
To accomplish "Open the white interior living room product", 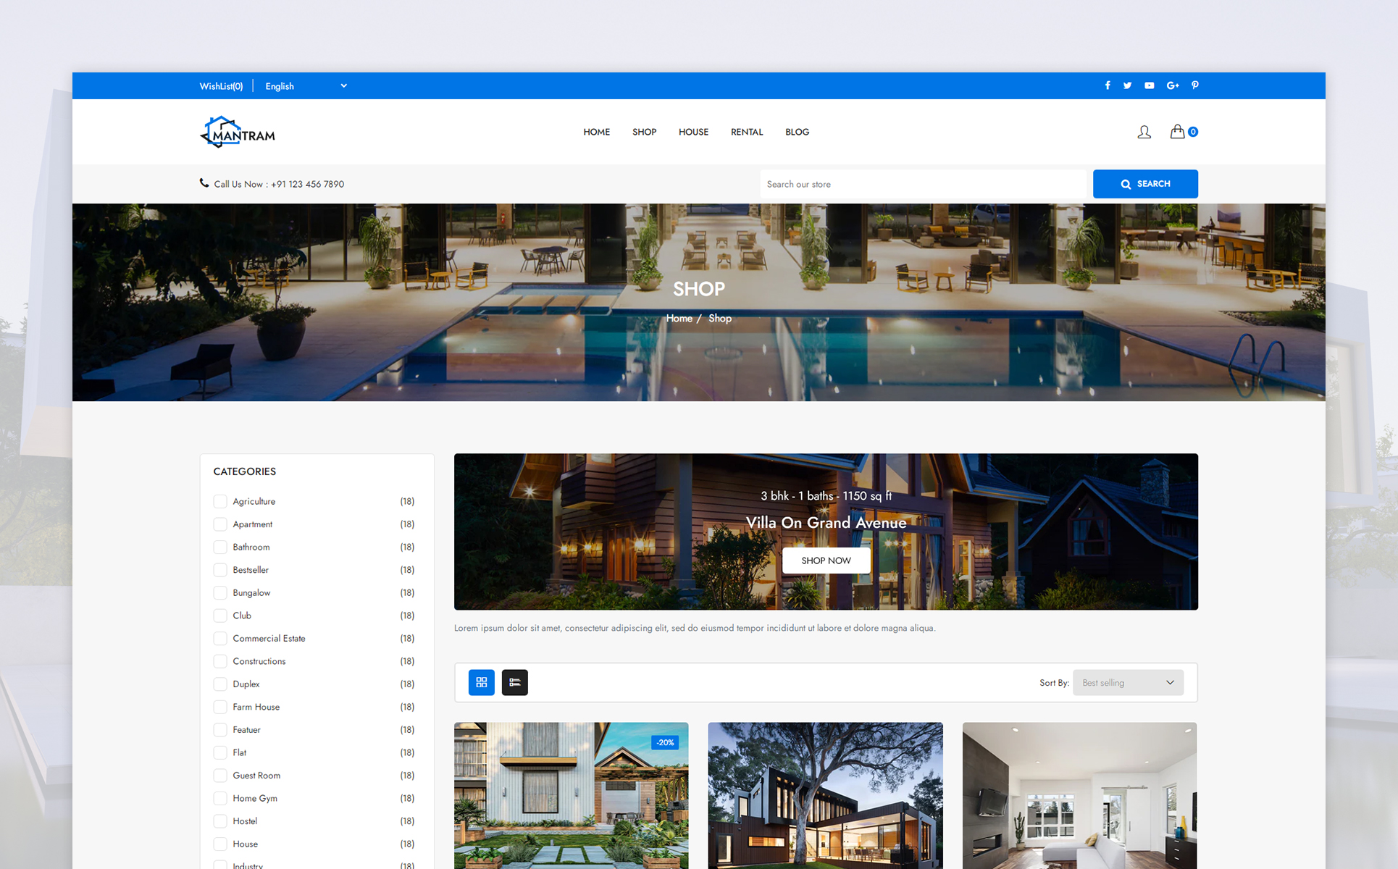I will (1079, 795).
